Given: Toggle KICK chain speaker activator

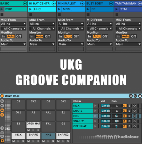Looking at the screenshot, I should (125, 106).
